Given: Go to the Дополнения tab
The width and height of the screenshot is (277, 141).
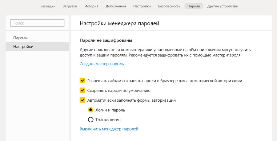Looking at the screenshot, I should coord(116,6).
